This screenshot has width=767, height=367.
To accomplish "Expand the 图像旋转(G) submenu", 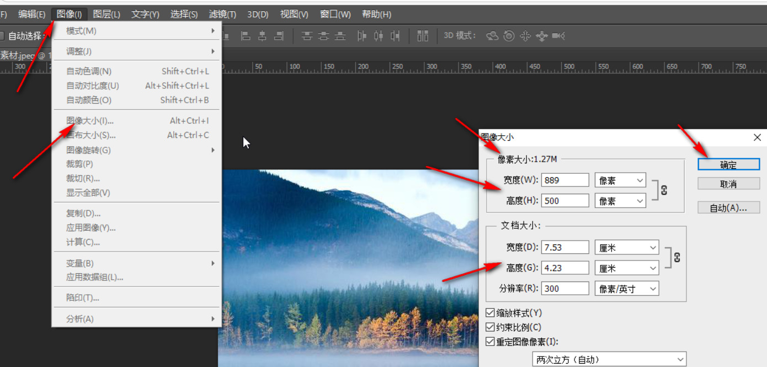I will point(136,150).
